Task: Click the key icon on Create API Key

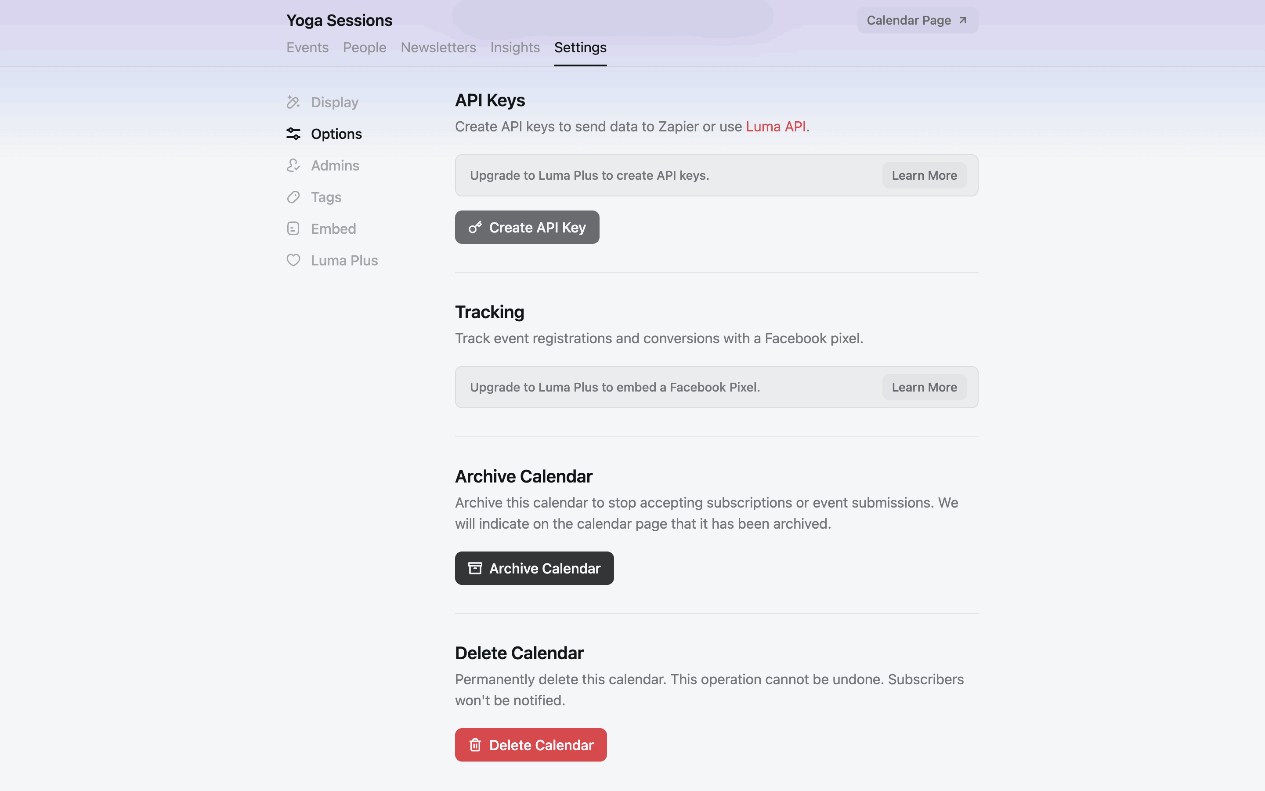Action: click(x=475, y=228)
